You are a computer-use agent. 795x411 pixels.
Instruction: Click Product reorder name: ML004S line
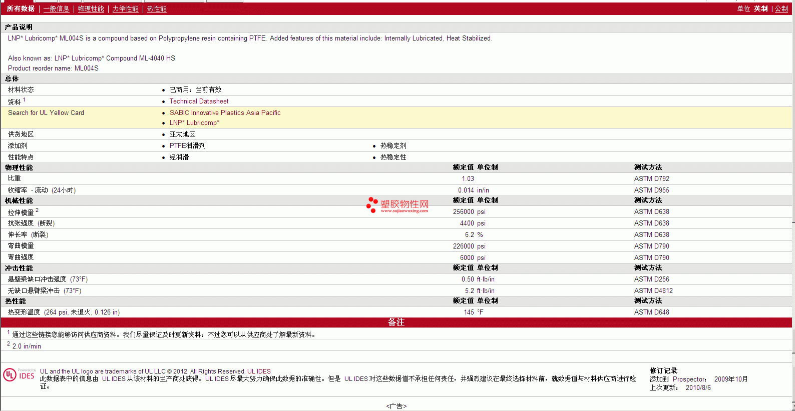pyautogui.click(x=53, y=68)
